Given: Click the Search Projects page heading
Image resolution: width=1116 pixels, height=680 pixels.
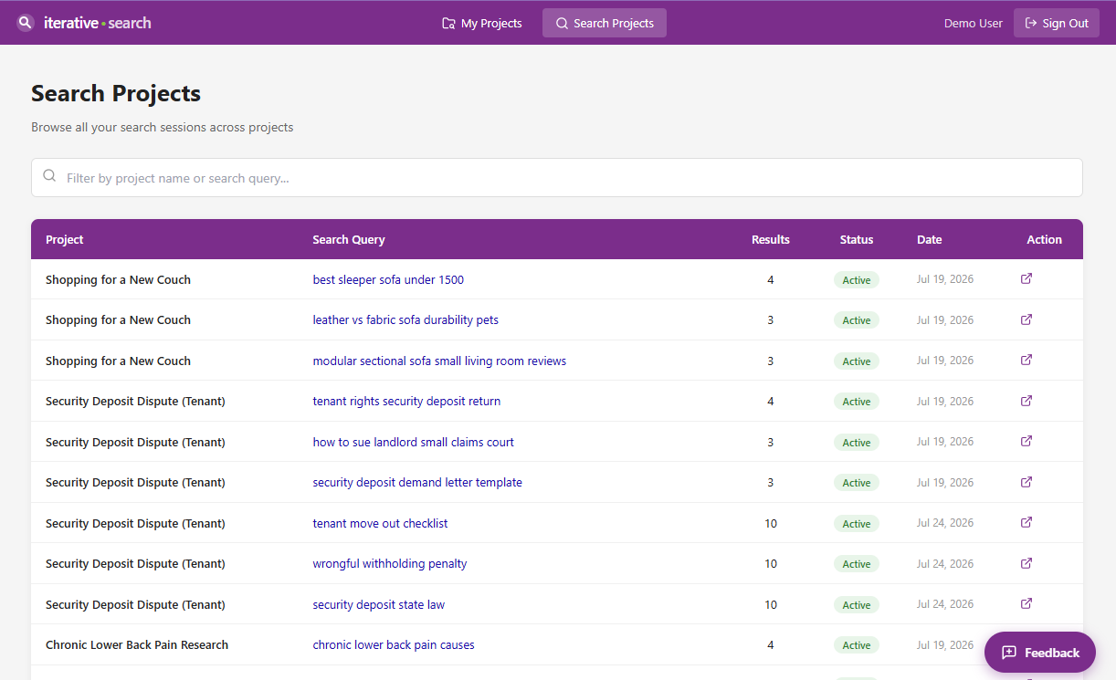Looking at the screenshot, I should 116,93.
